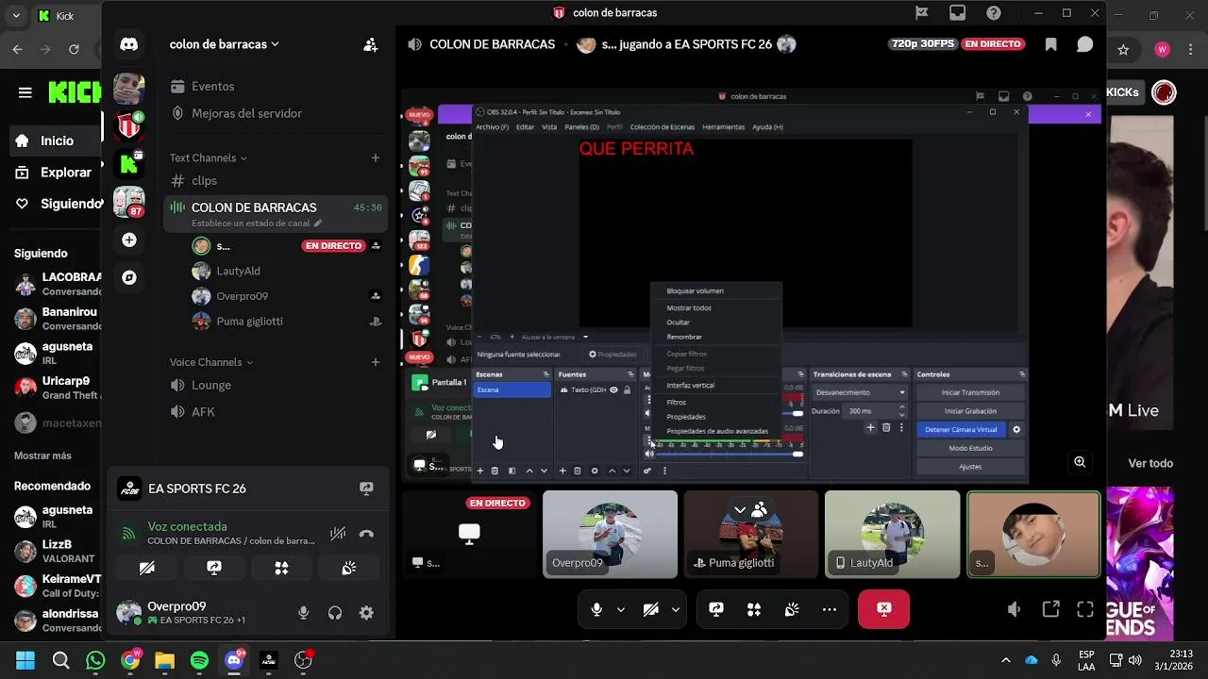Share screen from bottom call control bar

[x=716, y=609]
